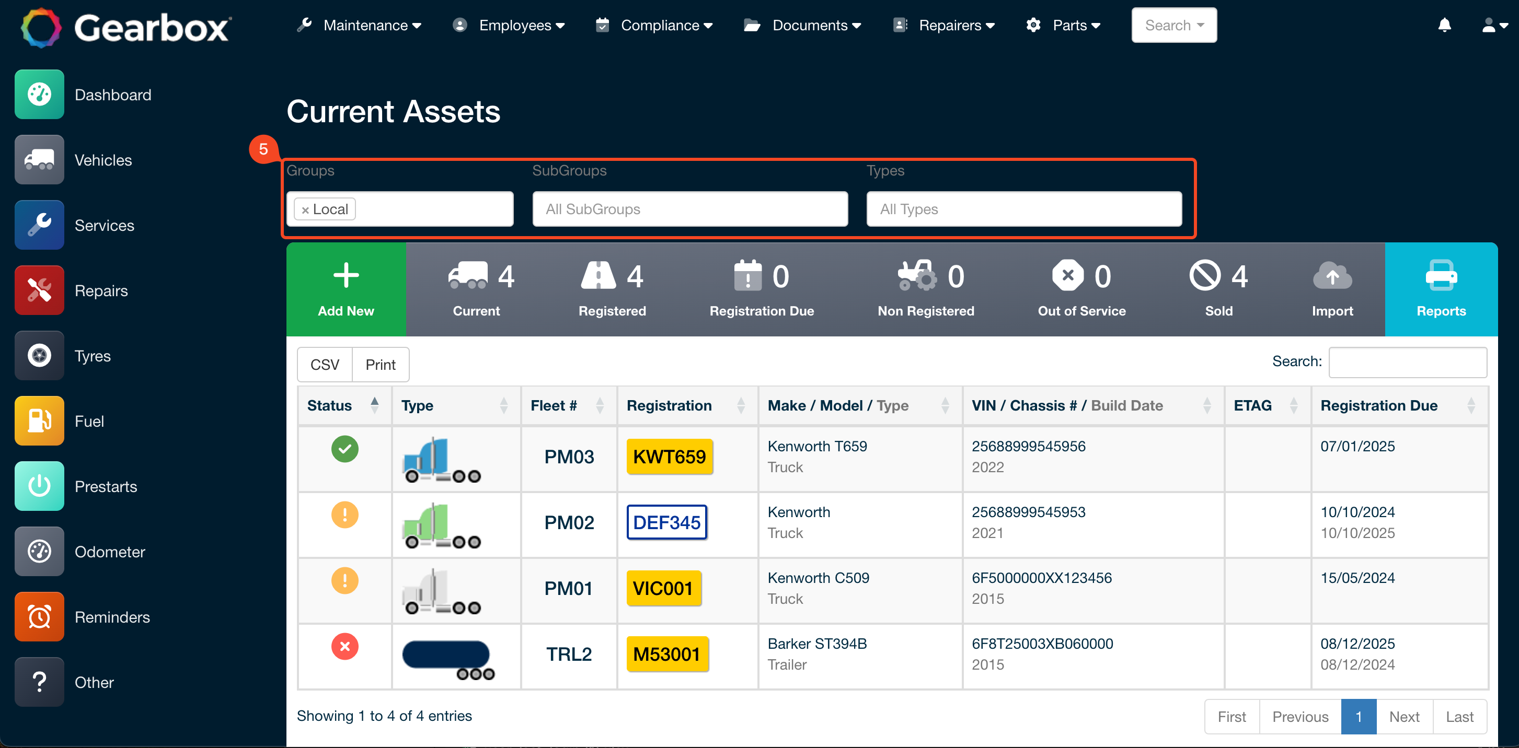
Task: Switch to the Reports tab
Action: tap(1441, 289)
